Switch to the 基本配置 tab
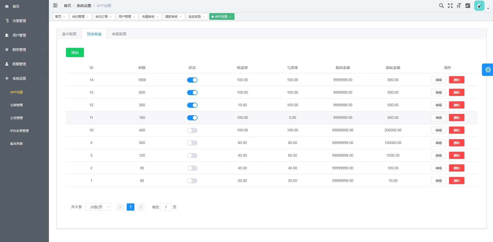This screenshot has width=493, height=242. pos(69,34)
